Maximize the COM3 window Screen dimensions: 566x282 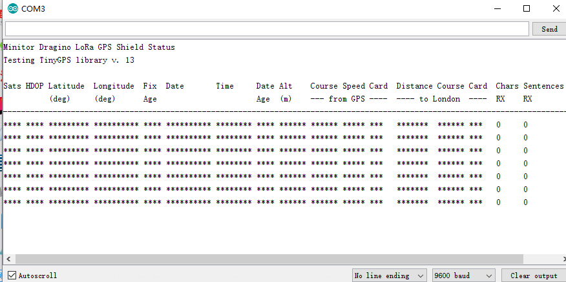527,8
